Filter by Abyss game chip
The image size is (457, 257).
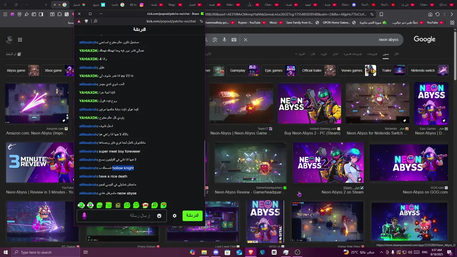pyautogui.click(x=21, y=70)
